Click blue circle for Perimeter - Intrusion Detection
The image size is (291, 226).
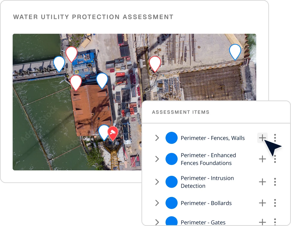(172, 182)
